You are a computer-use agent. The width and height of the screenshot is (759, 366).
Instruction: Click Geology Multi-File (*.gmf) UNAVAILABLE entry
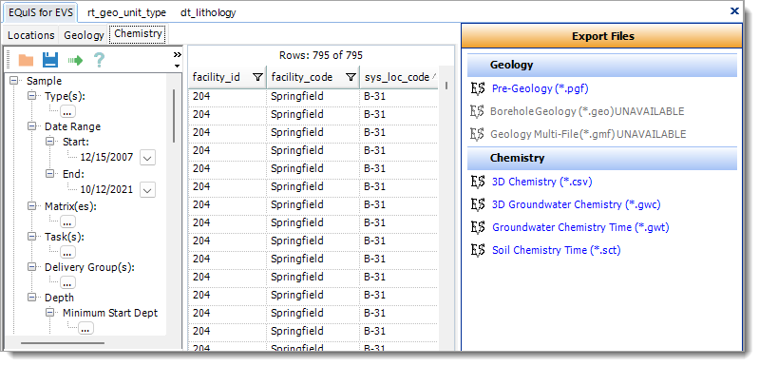(588, 134)
